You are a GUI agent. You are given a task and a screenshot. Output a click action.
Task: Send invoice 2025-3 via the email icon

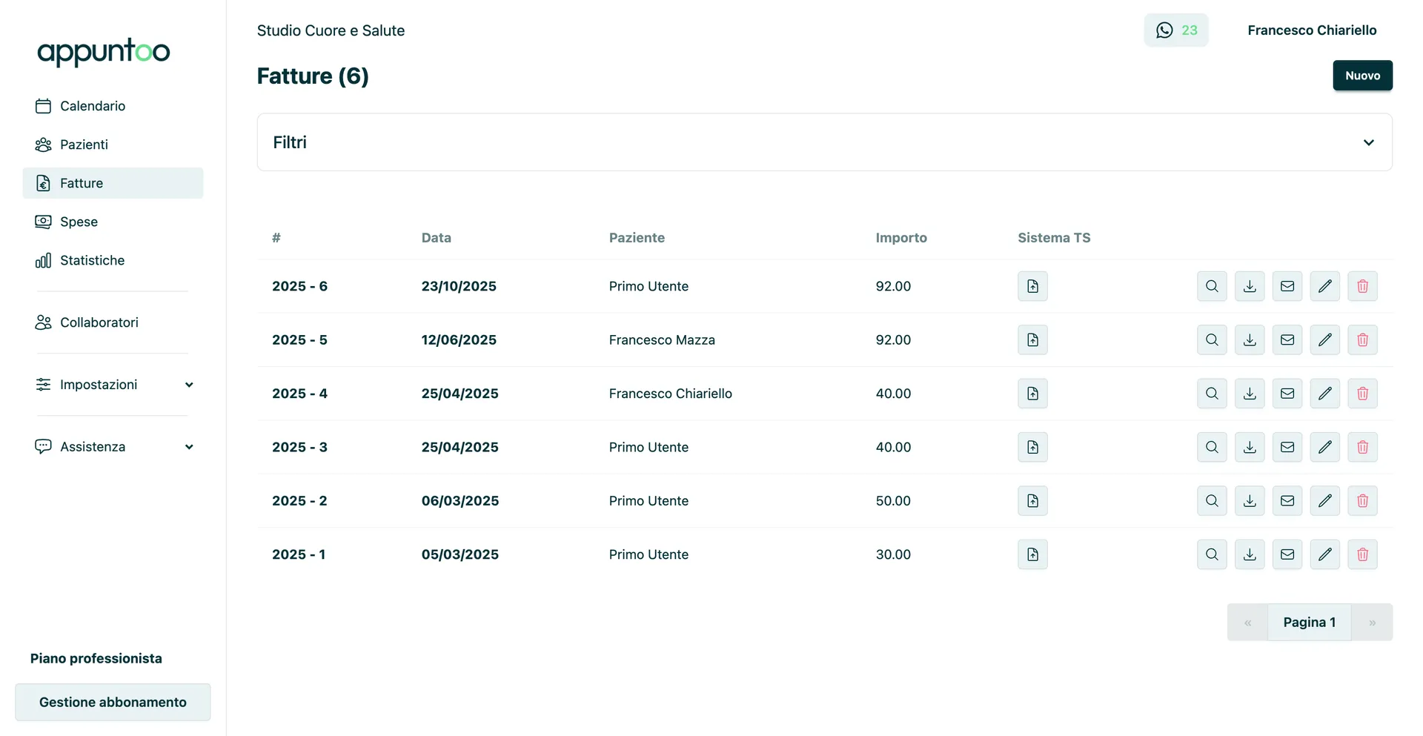1287,447
